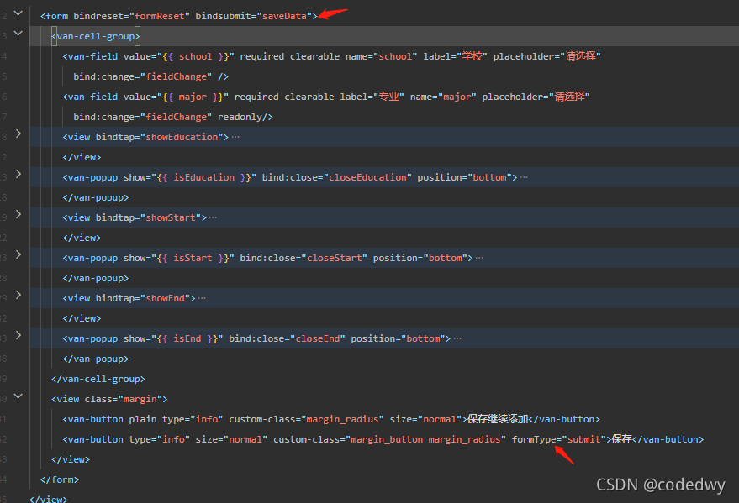Collapse the view class="margin" fold arrow
Image resolution: width=739 pixels, height=503 pixels.
(18, 396)
